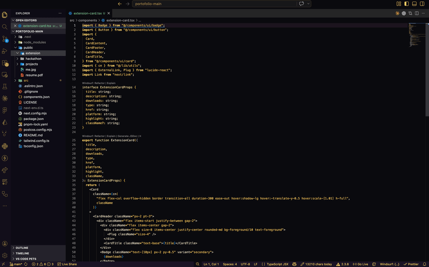Click the Go Live status bar button
The height and width of the screenshot is (267, 429).
[360, 264]
